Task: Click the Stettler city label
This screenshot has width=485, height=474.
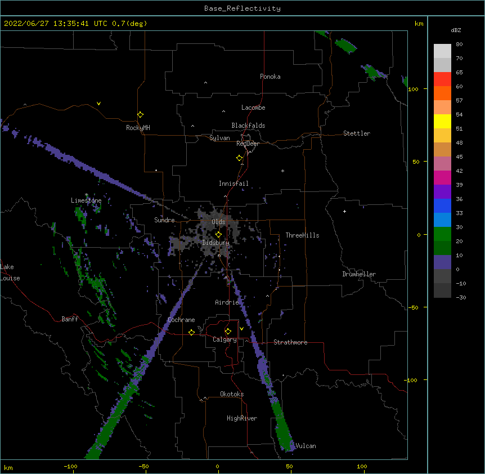Action: pos(357,133)
